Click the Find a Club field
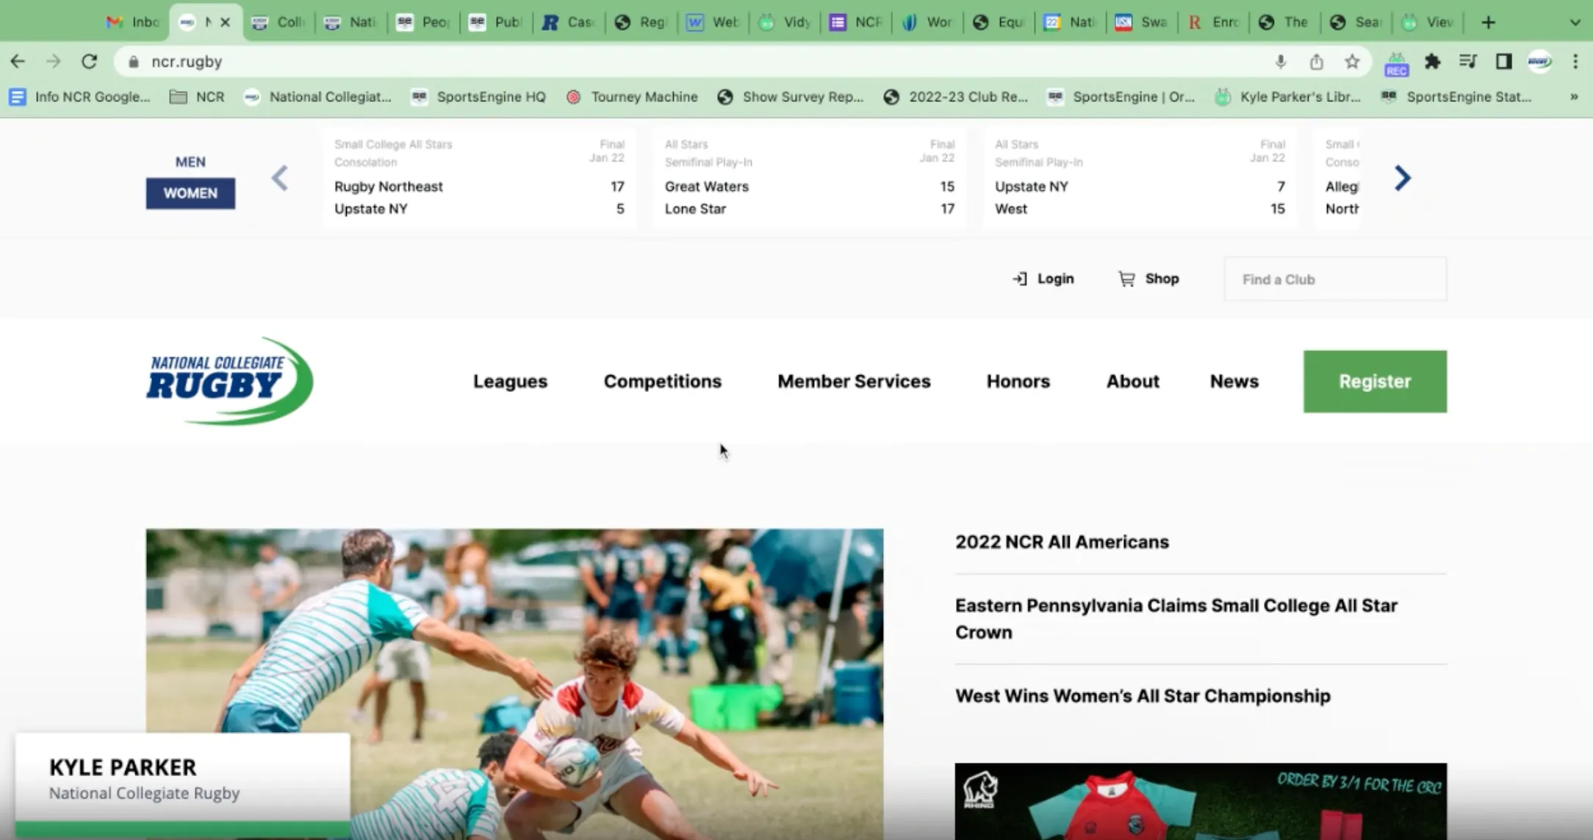 pos(1334,279)
